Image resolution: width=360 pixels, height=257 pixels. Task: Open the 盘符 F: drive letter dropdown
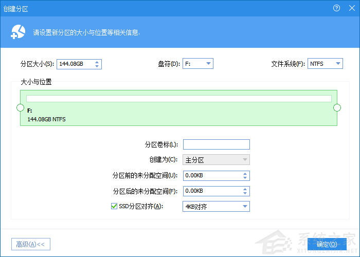198,64
